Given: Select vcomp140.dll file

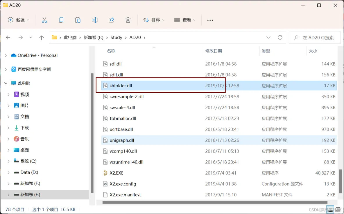Looking at the screenshot, I should (x=219, y=151).
